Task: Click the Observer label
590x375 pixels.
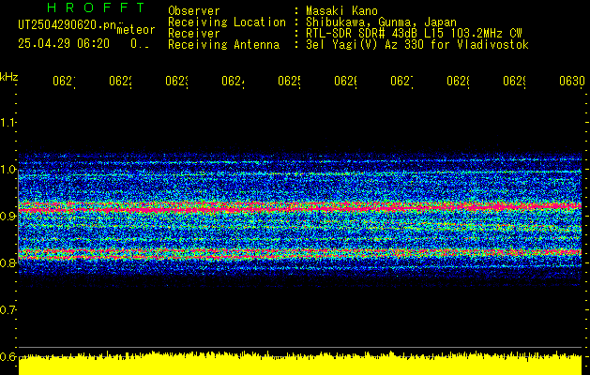Action: click(194, 10)
